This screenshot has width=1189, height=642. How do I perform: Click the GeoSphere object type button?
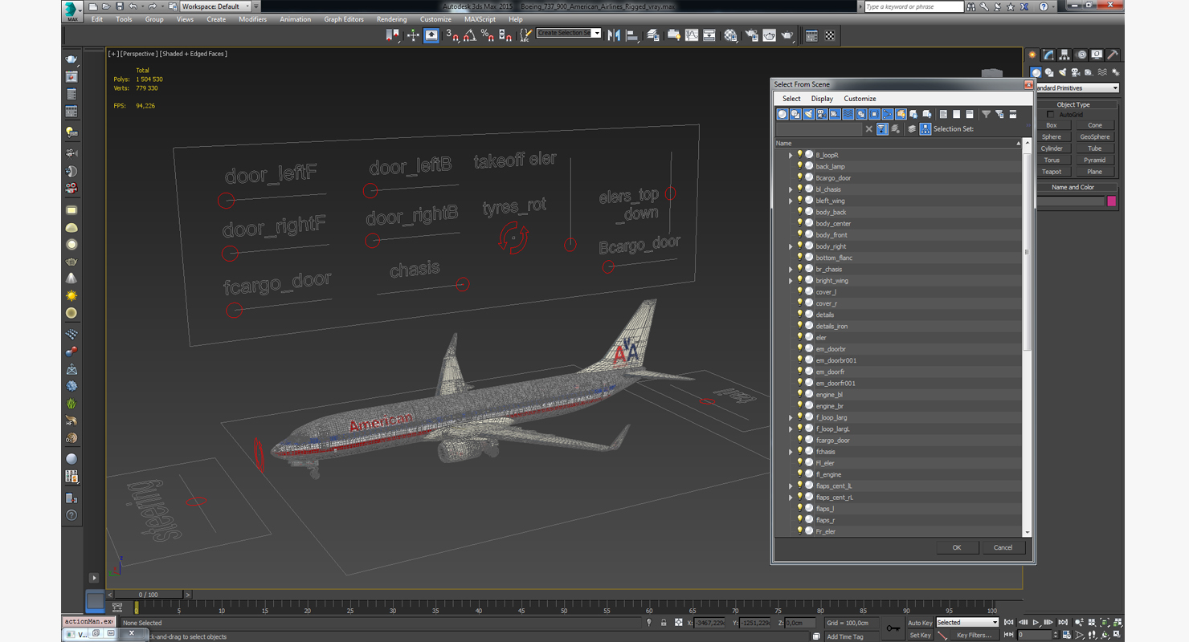tap(1094, 136)
